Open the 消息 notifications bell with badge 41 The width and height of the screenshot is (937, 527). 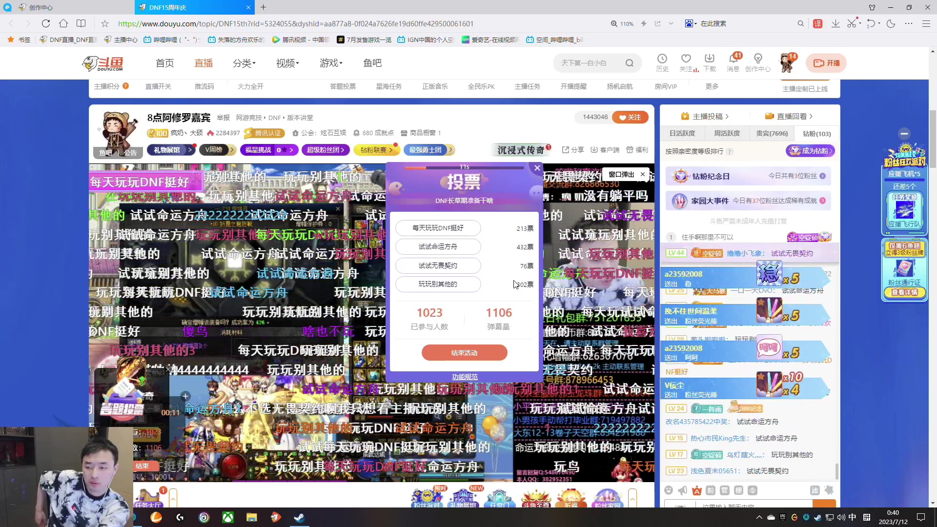(733, 62)
